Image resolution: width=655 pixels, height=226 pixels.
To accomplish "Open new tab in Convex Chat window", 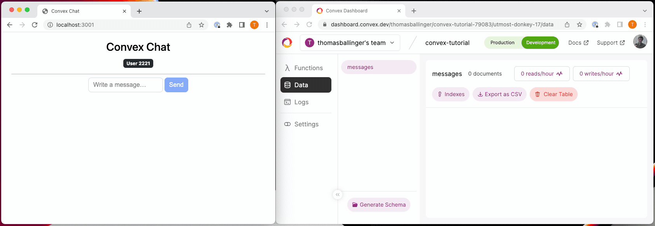I will pyautogui.click(x=139, y=11).
